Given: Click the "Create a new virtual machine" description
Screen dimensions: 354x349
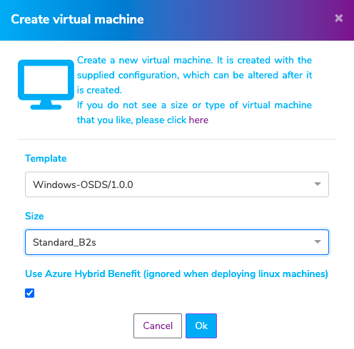Looking at the screenshot, I should pos(194,75).
